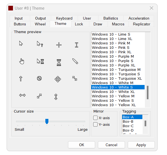This screenshot has height=155, width=167.
Task: Click the OK button
Action: pos(82,145)
